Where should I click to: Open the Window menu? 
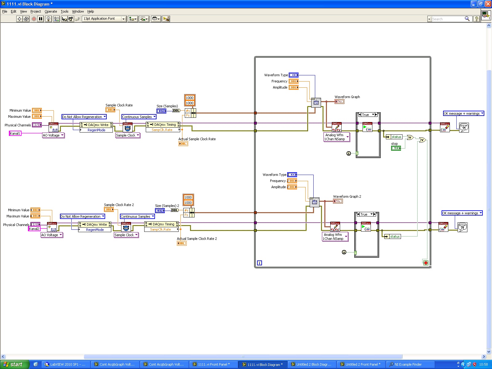point(78,11)
